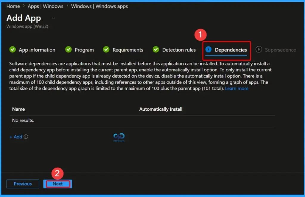Image resolution: width=305 pixels, height=197 pixels.
Task: Open the Learn more link
Action: pyautogui.click(x=237, y=88)
